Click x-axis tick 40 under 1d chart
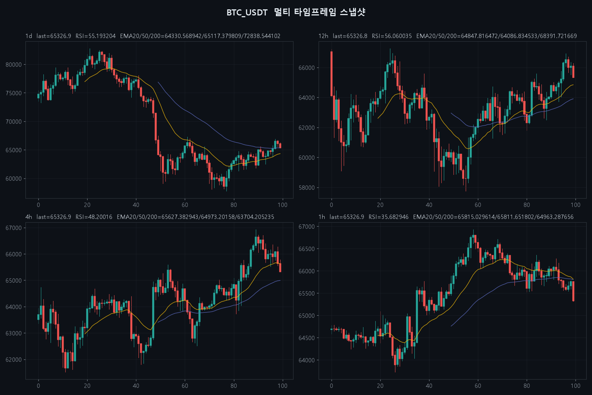The width and height of the screenshot is (592, 395). coord(136,205)
